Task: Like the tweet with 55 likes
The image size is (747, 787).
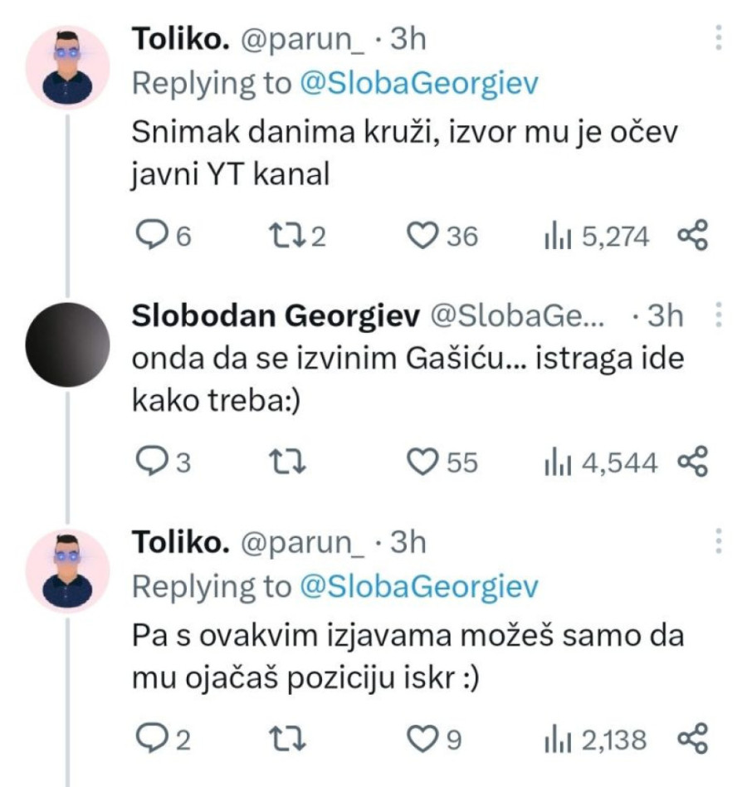Action: point(427,462)
